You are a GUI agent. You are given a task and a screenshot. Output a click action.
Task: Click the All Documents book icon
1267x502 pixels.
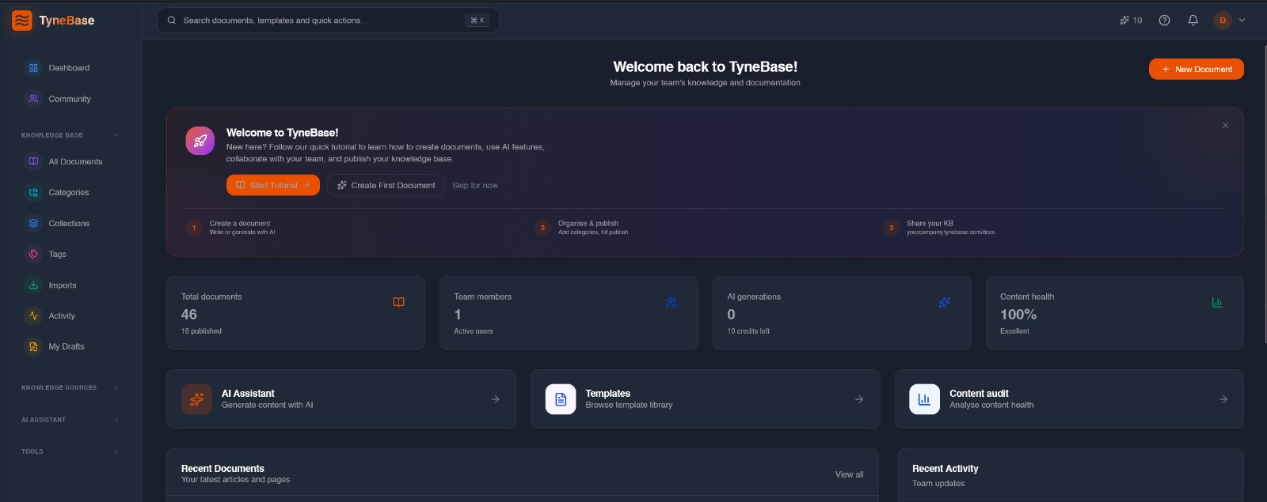(33, 161)
